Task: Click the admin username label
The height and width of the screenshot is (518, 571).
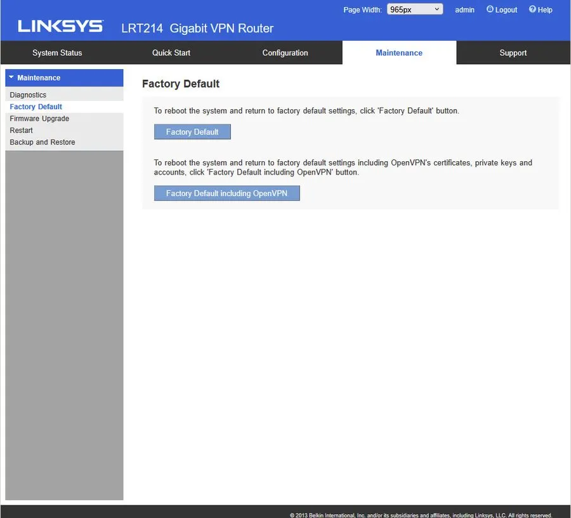Action: click(x=464, y=10)
